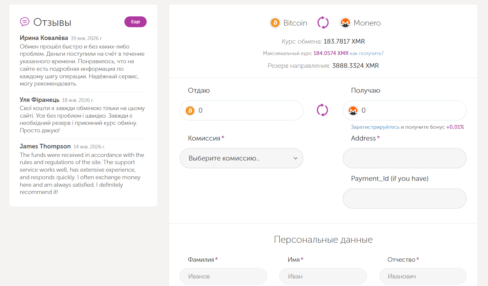This screenshot has height=286, width=488.
Task: Click the Имя field with Иван placeholder
Action: (323, 276)
